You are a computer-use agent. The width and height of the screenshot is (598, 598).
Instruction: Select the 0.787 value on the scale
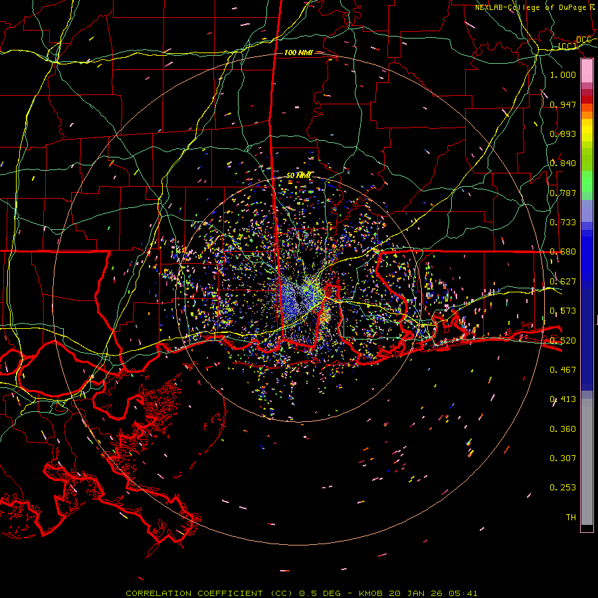(x=563, y=193)
